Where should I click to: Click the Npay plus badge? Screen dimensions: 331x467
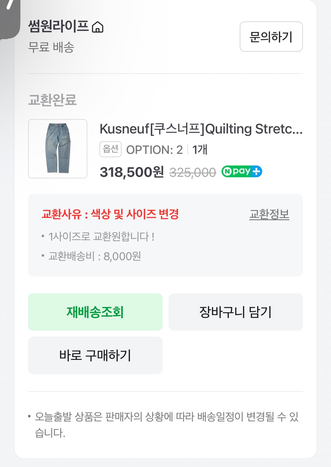241,171
